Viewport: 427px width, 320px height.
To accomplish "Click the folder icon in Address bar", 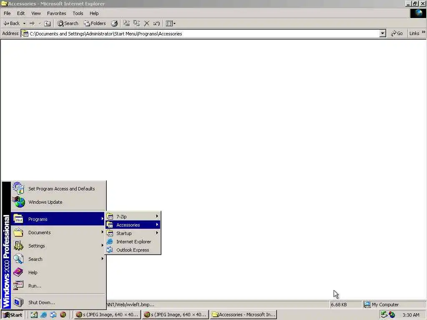I will 25,34.
